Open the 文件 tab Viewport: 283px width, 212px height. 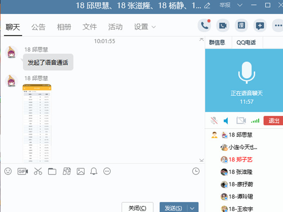90,27
